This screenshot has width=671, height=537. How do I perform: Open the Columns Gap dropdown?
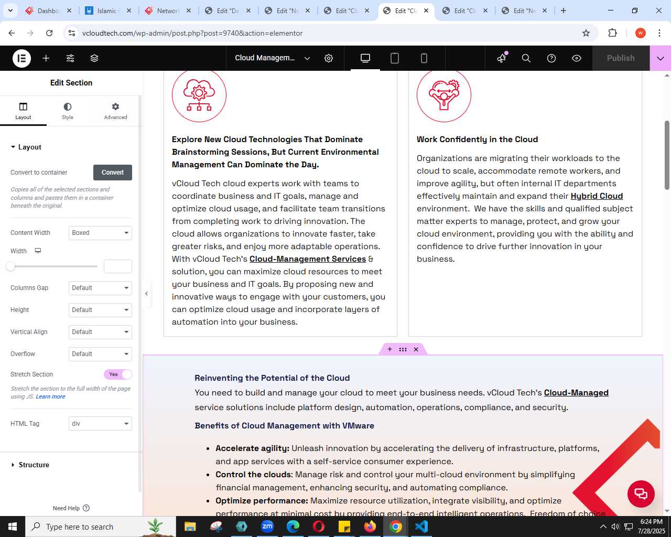pos(100,288)
